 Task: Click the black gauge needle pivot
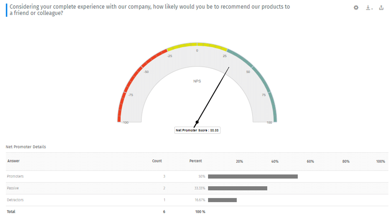coord(197,122)
